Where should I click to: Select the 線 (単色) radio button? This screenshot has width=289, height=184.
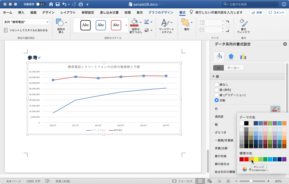[x=217, y=90]
